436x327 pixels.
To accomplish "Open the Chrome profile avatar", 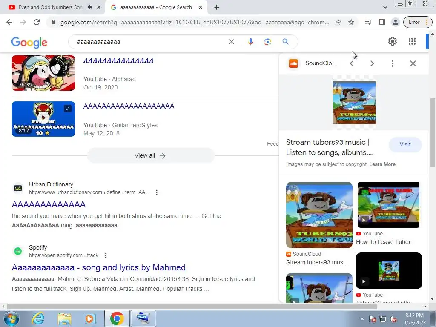I will point(396,22).
